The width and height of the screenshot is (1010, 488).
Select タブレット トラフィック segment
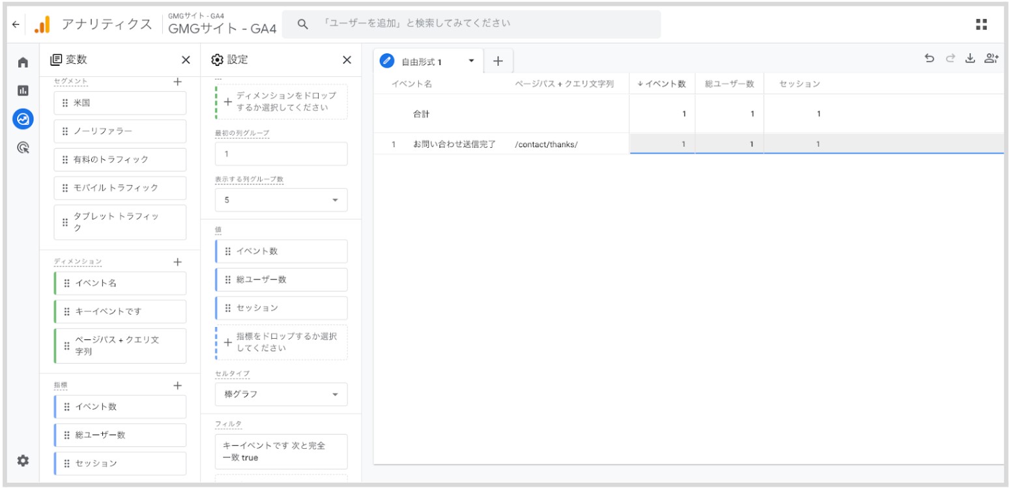(120, 222)
